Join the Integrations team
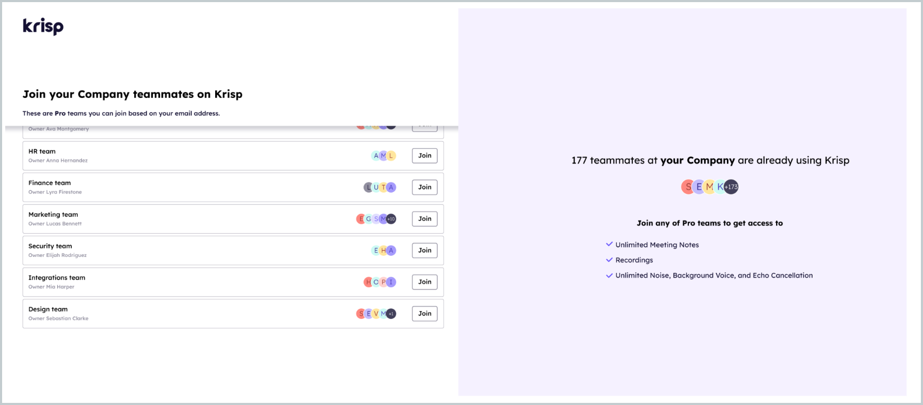923x405 pixels. (424, 282)
